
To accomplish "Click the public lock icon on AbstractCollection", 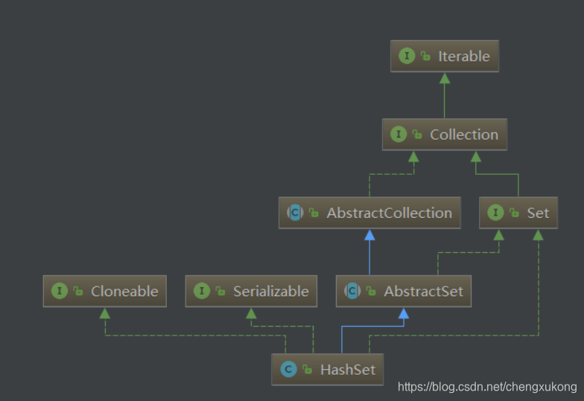I will point(314,213).
